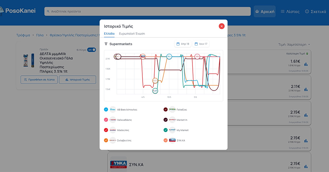The width and height of the screenshot is (329, 172).
Task: Open price chart icon for 1.61€ offer
Action: pos(306,64)
